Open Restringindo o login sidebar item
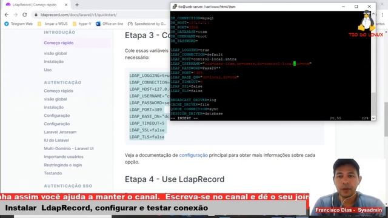388x218 pixels. (x=63, y=165)
